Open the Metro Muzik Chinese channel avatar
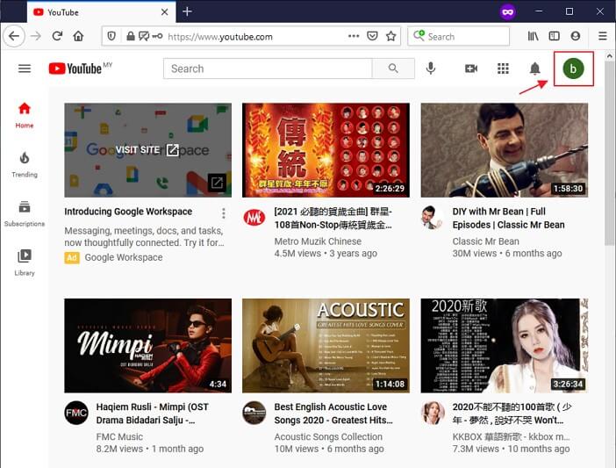The width and height of the screenshot is (616, 468). pyautogui.click(x=254, y=217)
